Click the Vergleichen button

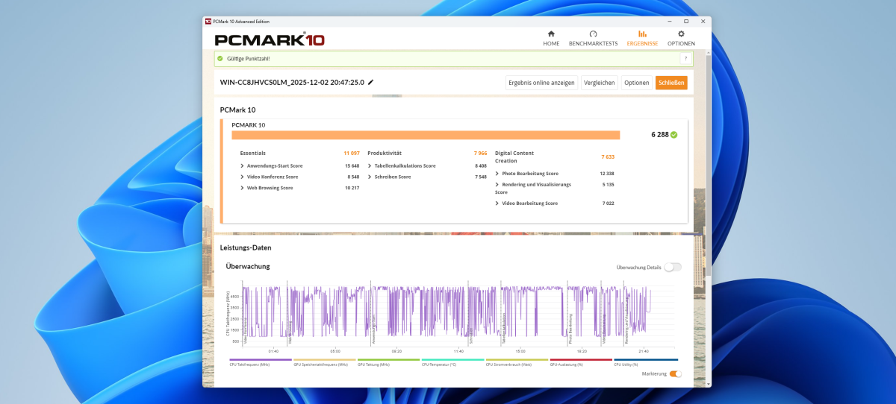[599, 83]
